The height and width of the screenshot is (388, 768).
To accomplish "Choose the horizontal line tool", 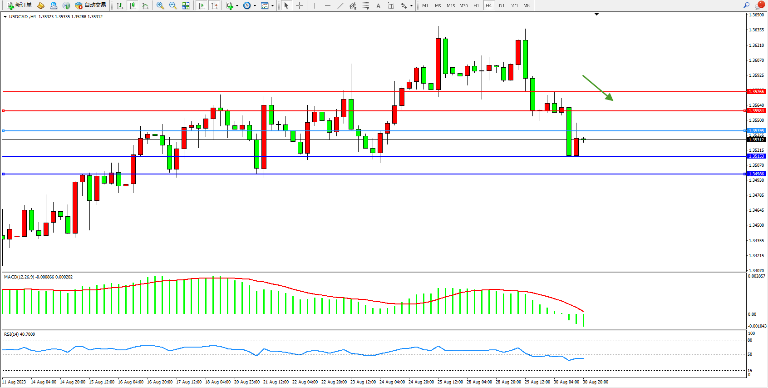I will coord(328,5).
